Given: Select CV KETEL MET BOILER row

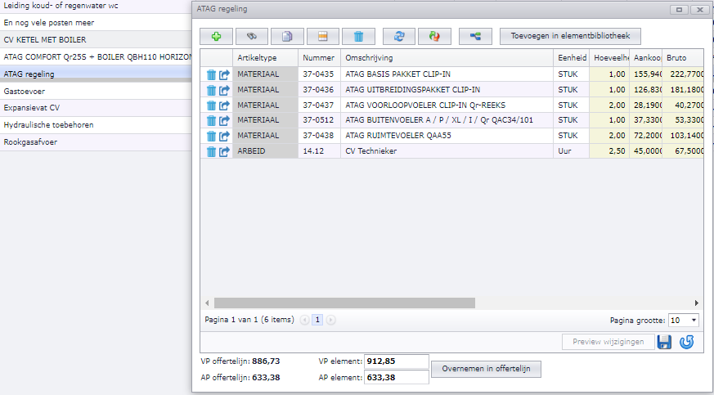Looking at the screenshot, I should point(96,39).
